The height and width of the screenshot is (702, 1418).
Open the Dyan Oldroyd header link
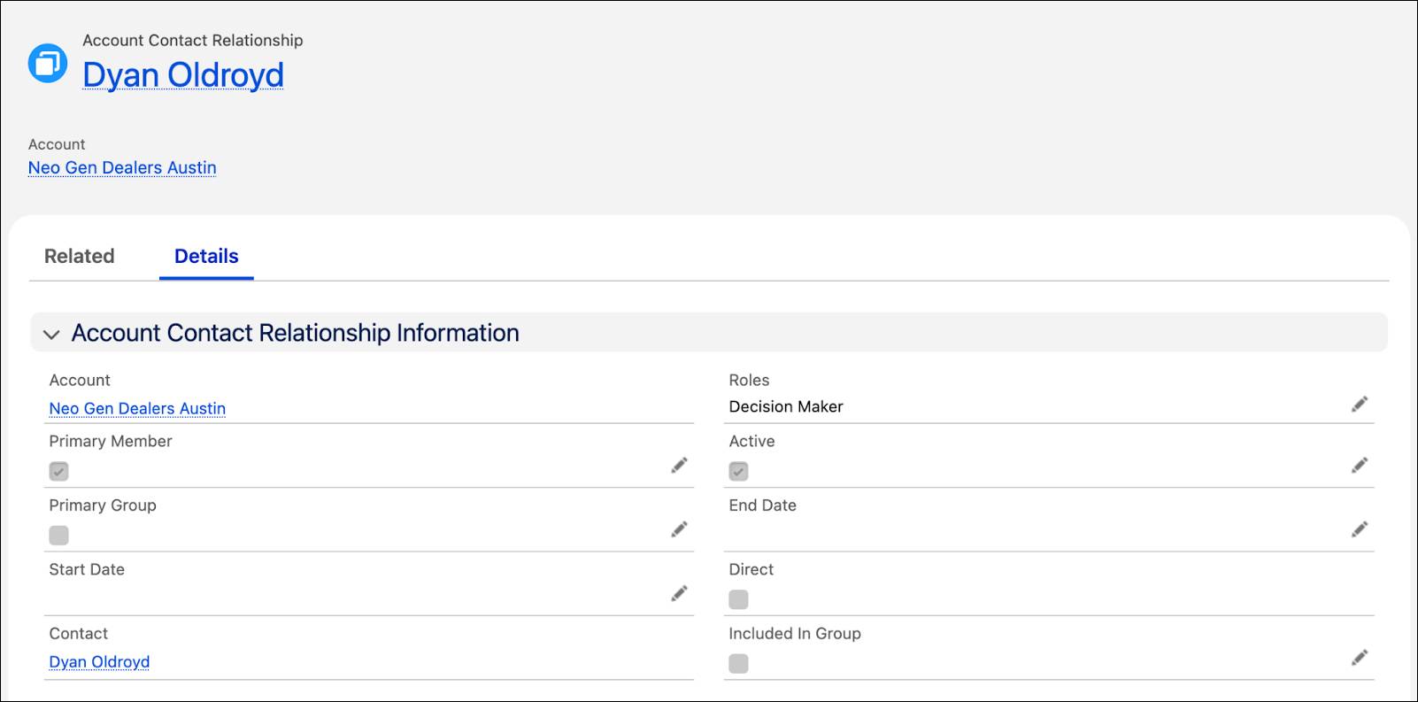click(183, 75)
